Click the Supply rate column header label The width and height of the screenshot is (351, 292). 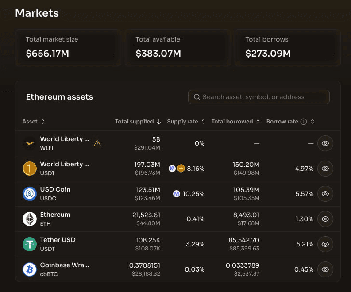182,122
